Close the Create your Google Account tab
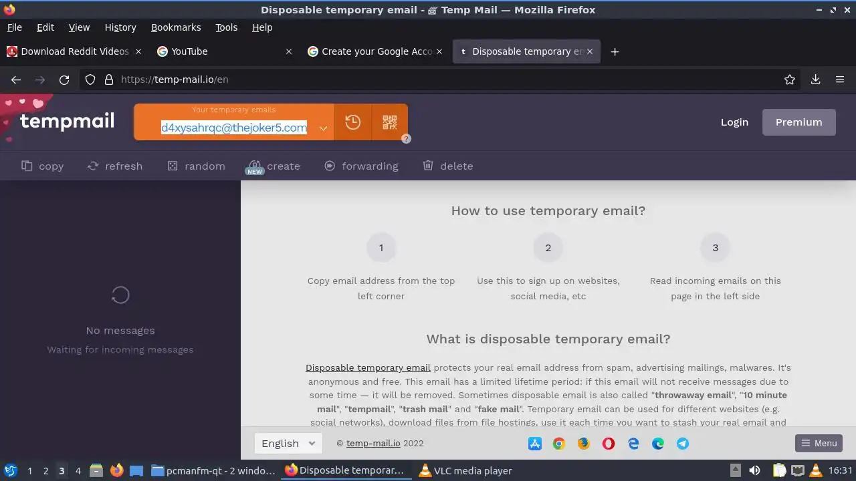Image resolution: width=856 pixels, height=481 pixels. pos(439,51)
